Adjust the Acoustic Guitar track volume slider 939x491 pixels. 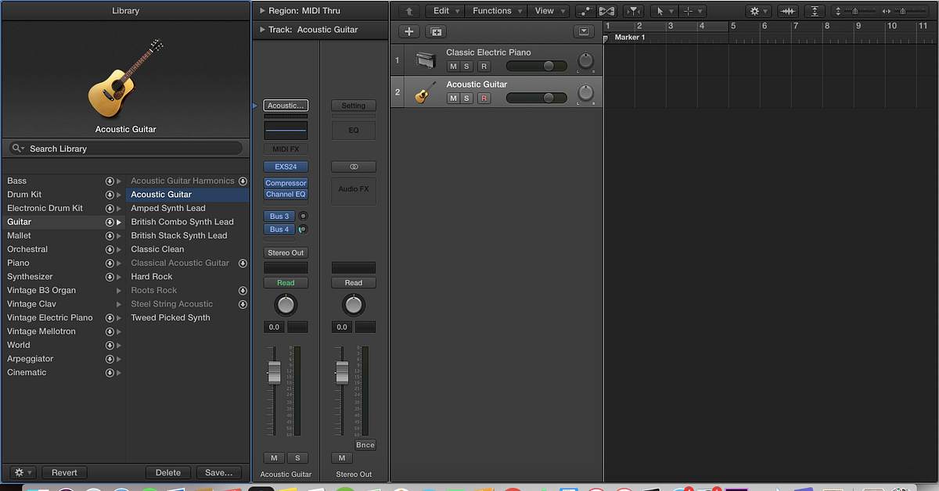click(536, 98)
